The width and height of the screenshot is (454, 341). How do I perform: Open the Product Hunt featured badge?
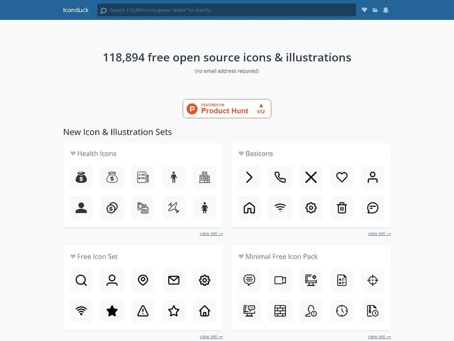226,109
